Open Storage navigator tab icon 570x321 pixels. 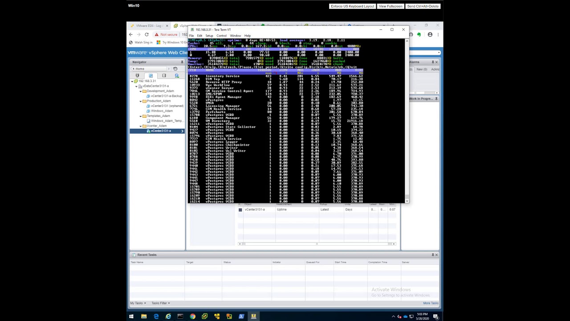point(164,76)
